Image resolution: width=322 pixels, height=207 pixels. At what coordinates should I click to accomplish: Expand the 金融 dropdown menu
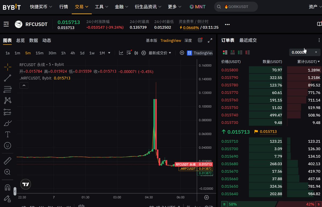(122, 7)
